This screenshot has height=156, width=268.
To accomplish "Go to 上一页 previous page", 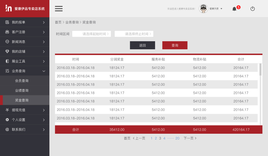I will pyautogui.click(x=139, y=138).
